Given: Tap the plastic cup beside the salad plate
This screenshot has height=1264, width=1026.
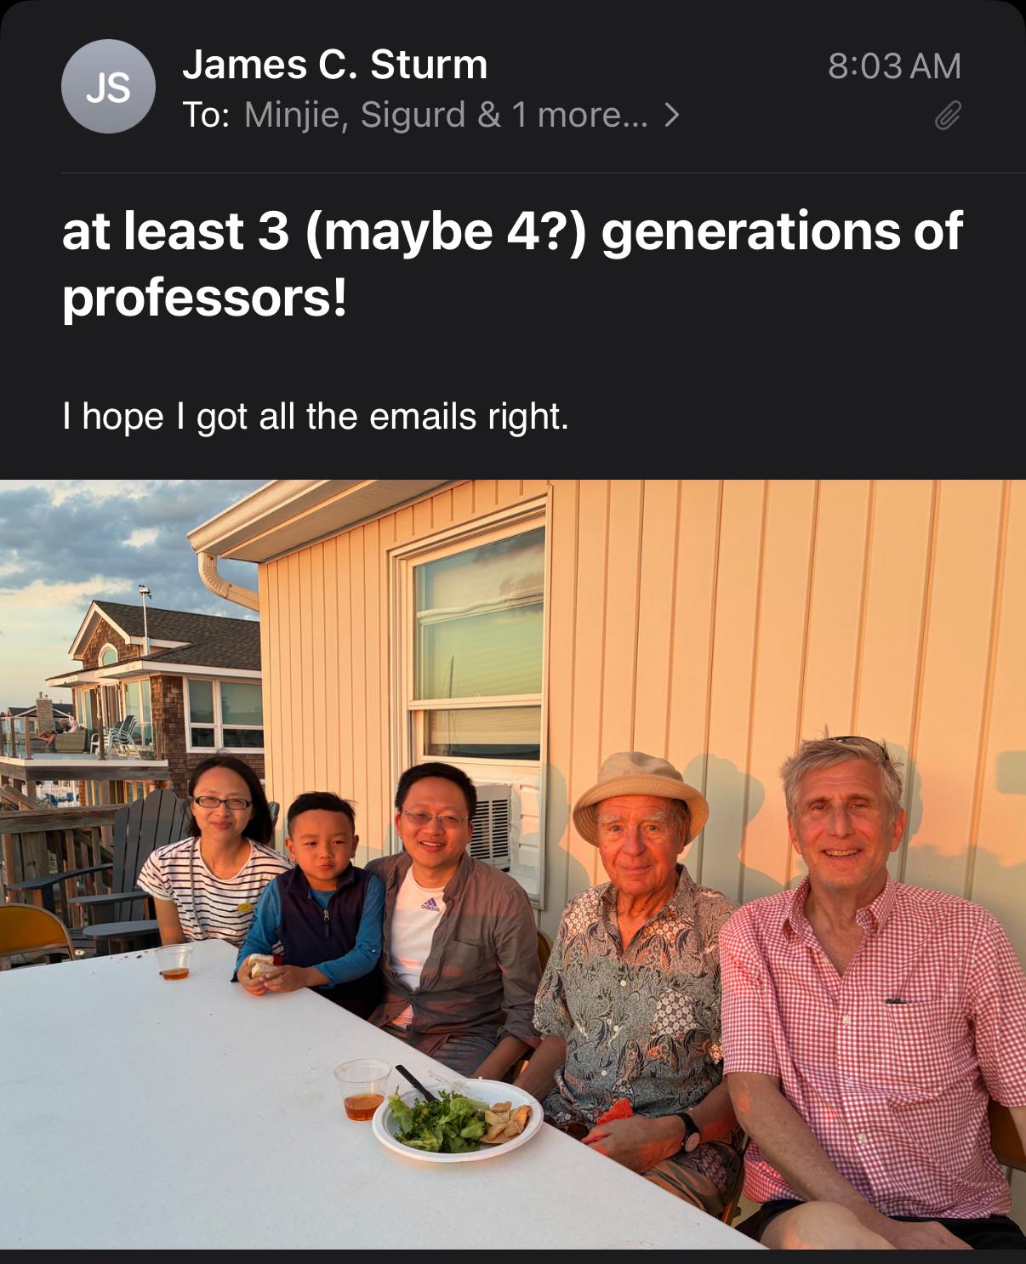Looking at the screenshot, I should [362, 1090].
